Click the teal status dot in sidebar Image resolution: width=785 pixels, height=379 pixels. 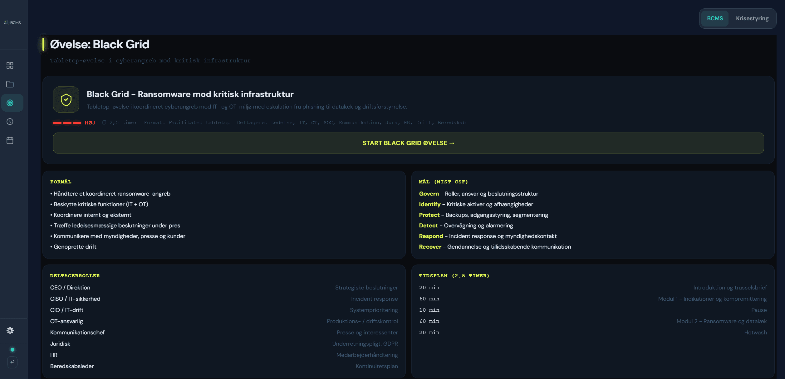[x=12, y=350]
